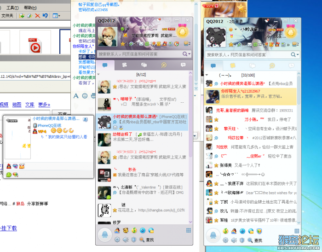The image size is (322, 252).
Task: Open app manager grid in right QQ window
Action: click(x=297, y=231)
